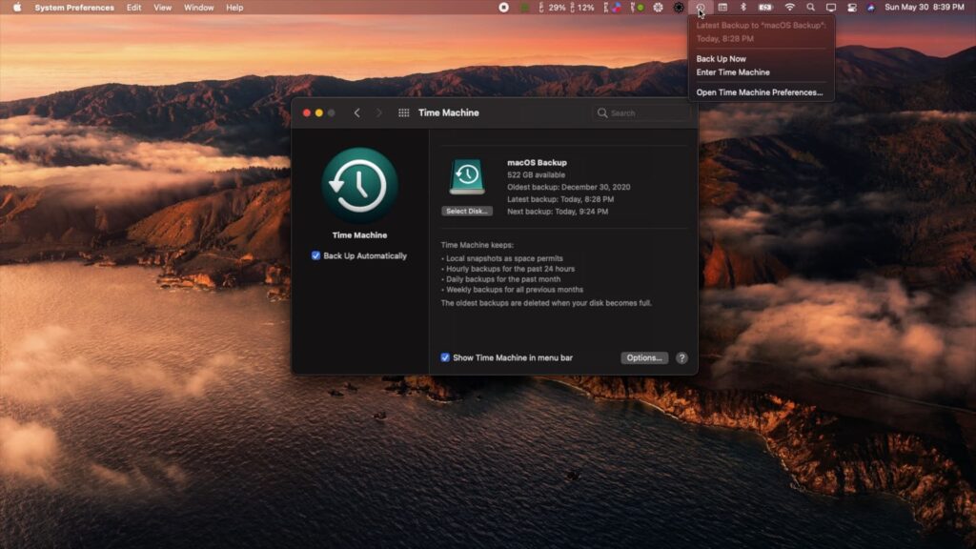The width and height of the screenshot is (976, 549).
Task: Click Latest backup line in preferences window
Action: pyautogui.click(x=560, y=199)
